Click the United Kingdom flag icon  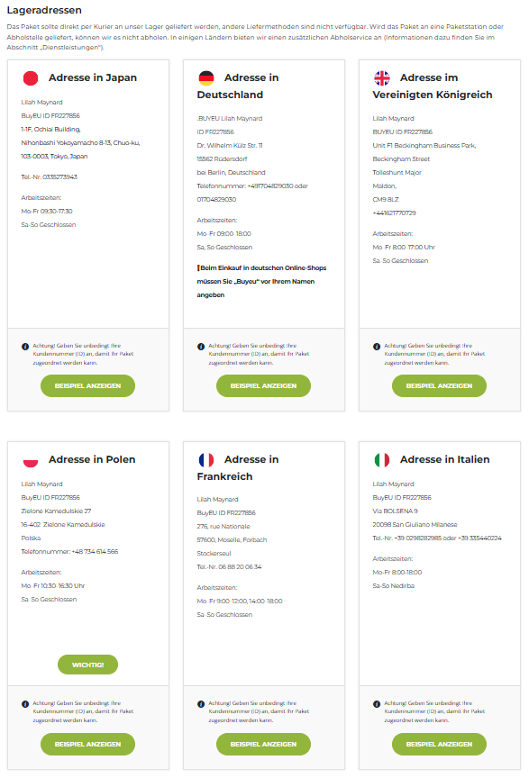(382, 78)
